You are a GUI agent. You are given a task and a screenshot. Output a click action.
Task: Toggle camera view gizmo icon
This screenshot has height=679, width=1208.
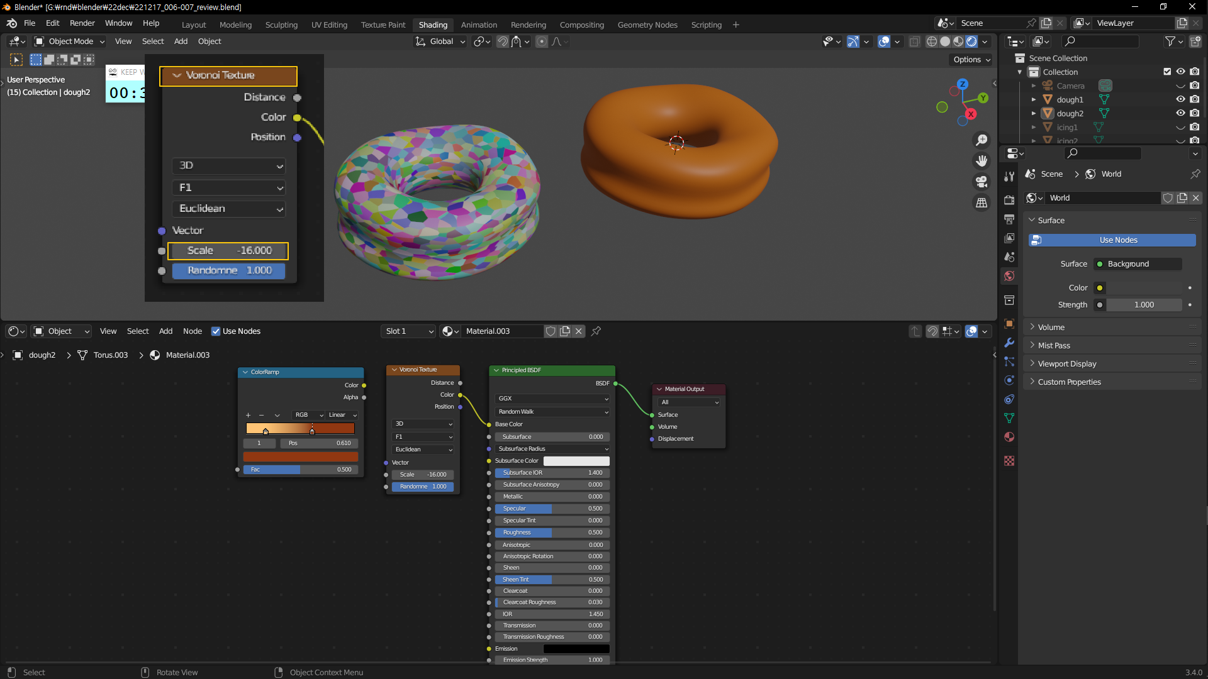(981, 182)
